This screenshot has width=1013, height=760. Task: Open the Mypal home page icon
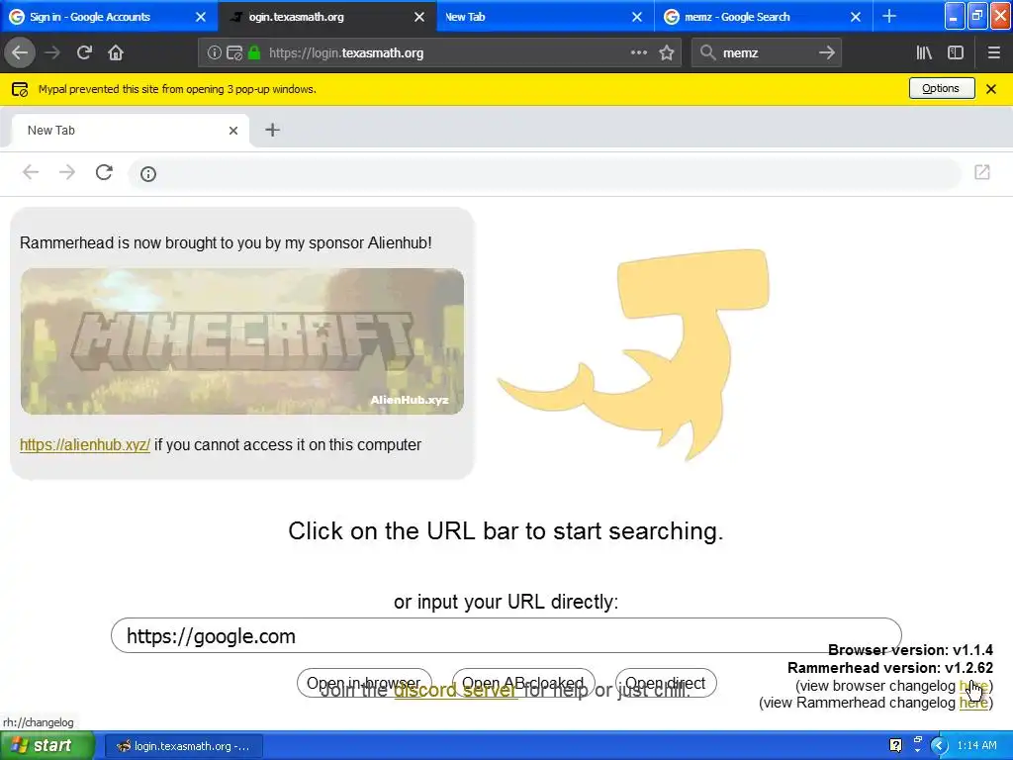tap(116, 53)
